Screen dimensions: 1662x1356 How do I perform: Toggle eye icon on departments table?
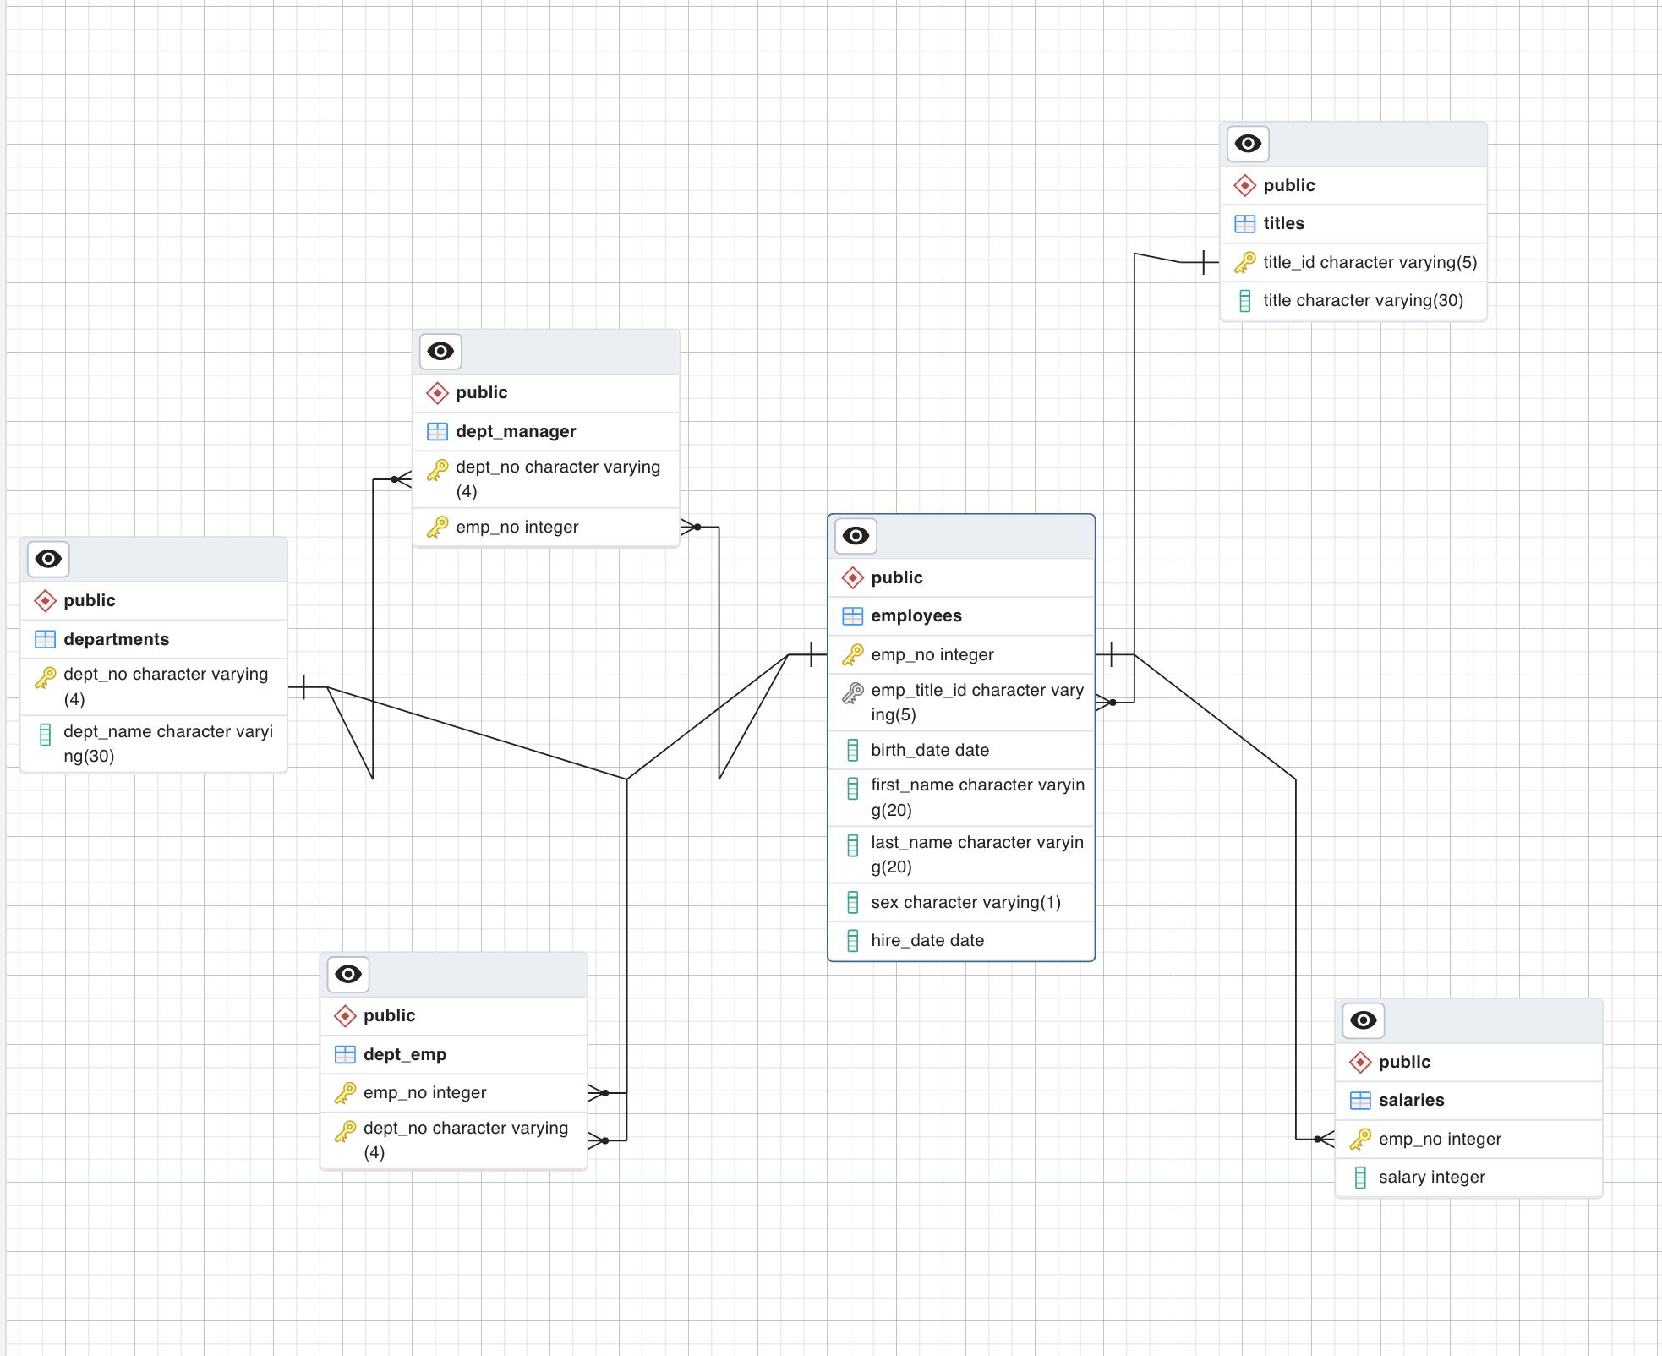click(48, 559)
